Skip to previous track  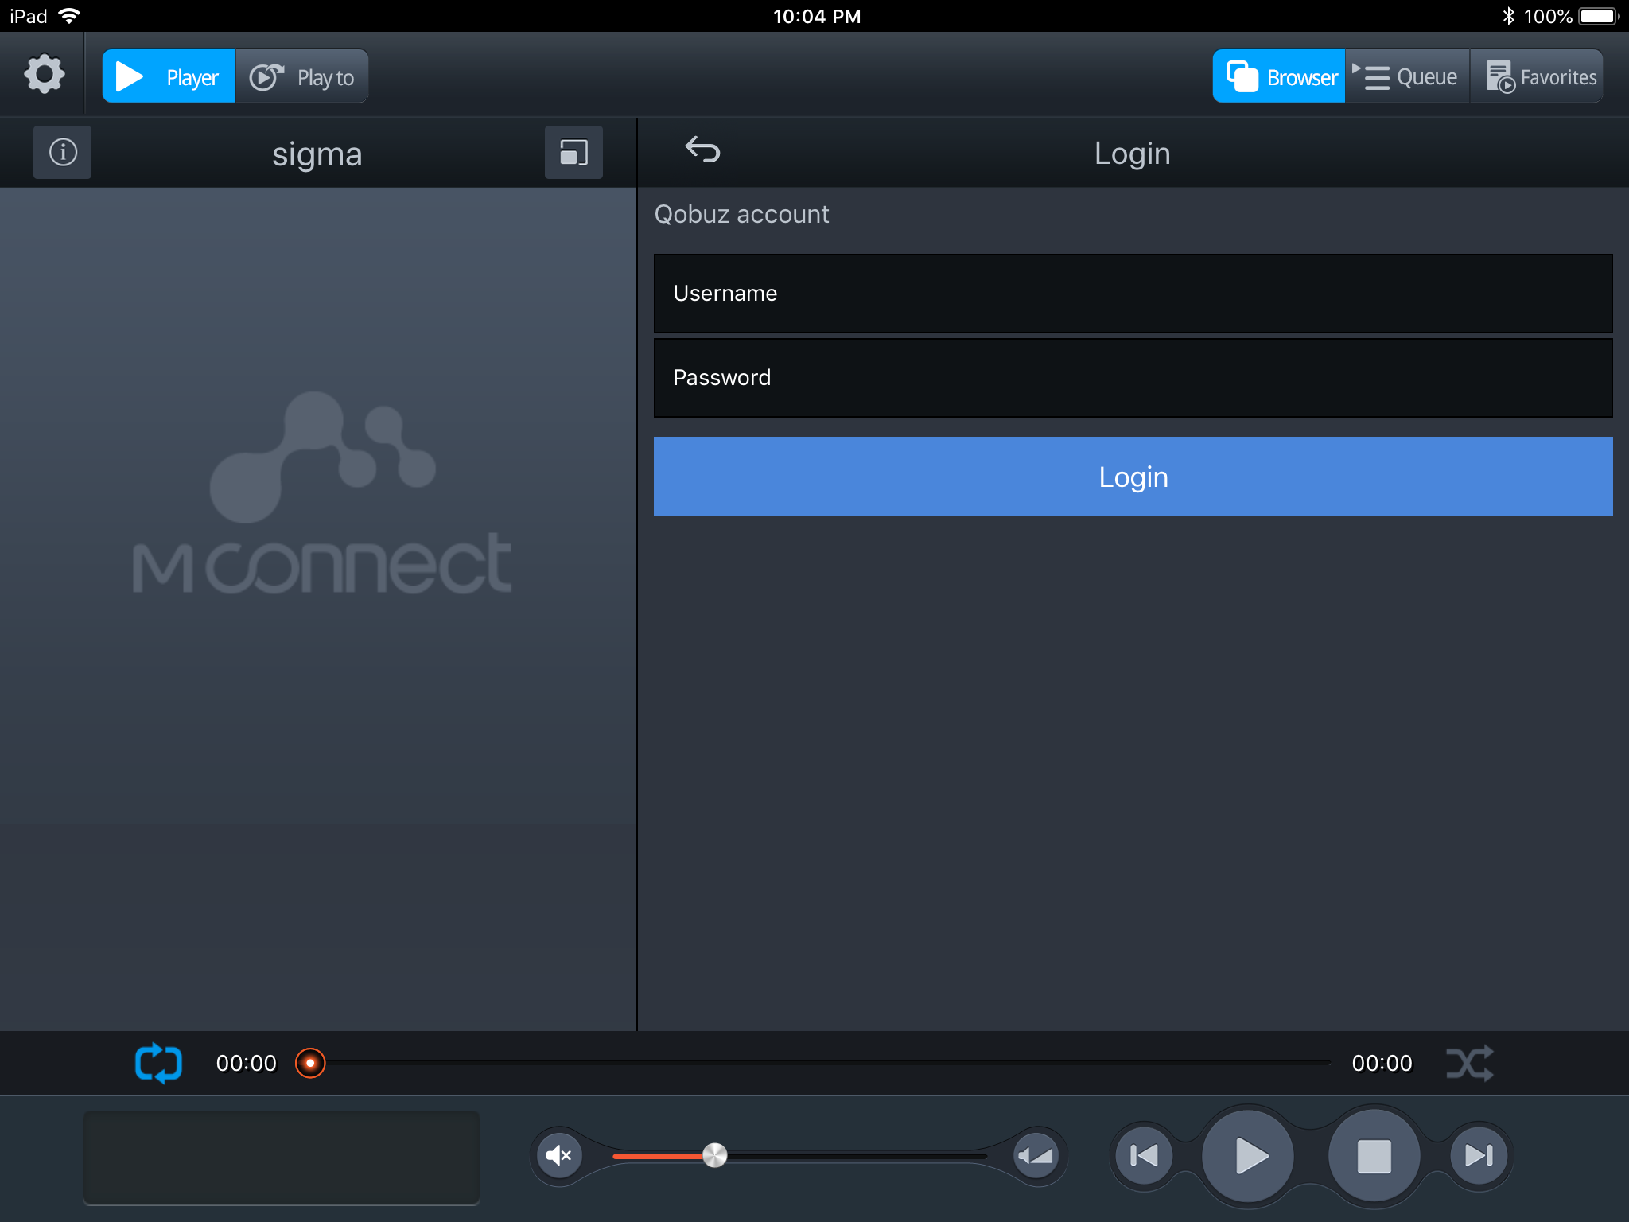[1144, 1155]
